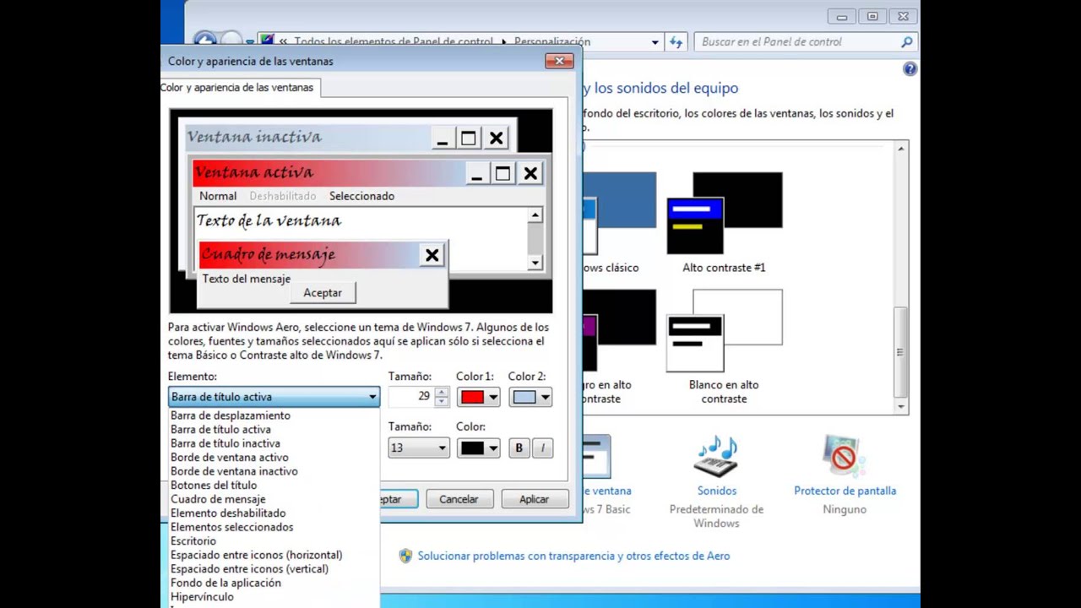Image resolution: width=1081 pixels, height=608 pixels.
Task: Open the Protector de pantalla icon
Action: tap(844, 457)
